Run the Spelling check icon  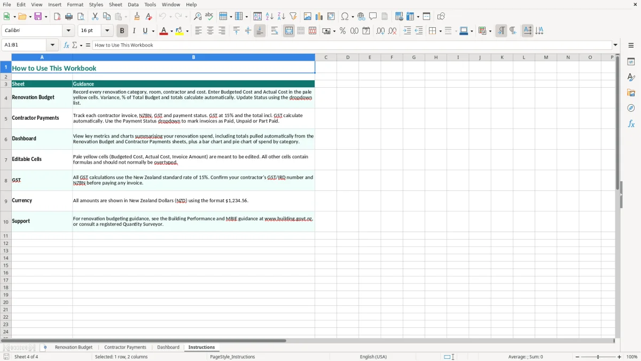(x=209, y=17)
